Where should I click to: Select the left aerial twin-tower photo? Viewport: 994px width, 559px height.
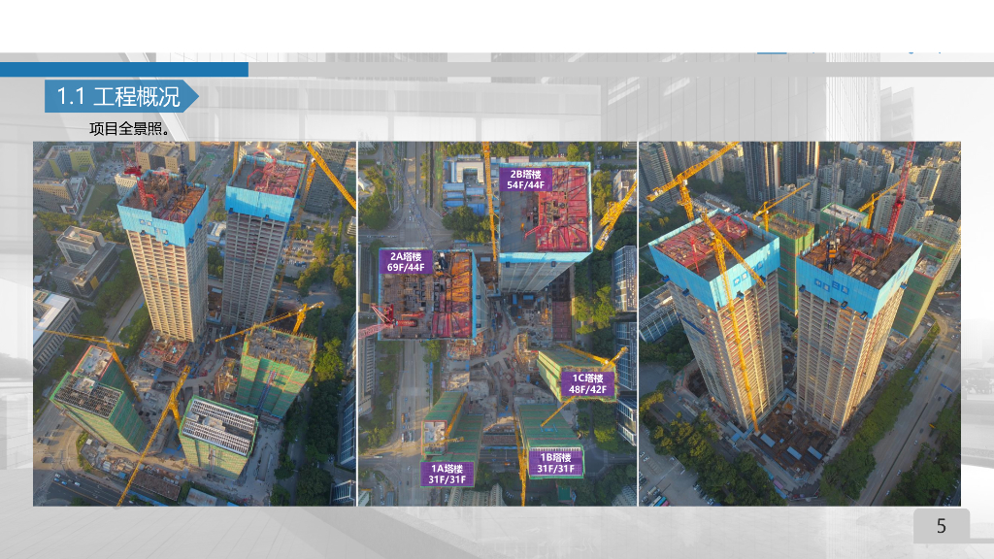194,324
